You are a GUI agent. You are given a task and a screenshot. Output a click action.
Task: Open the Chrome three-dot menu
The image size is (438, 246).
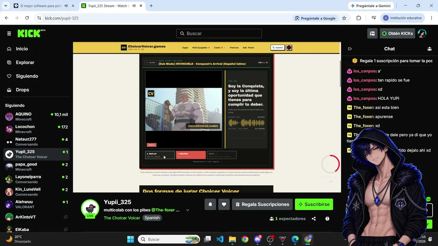point(431,18)
